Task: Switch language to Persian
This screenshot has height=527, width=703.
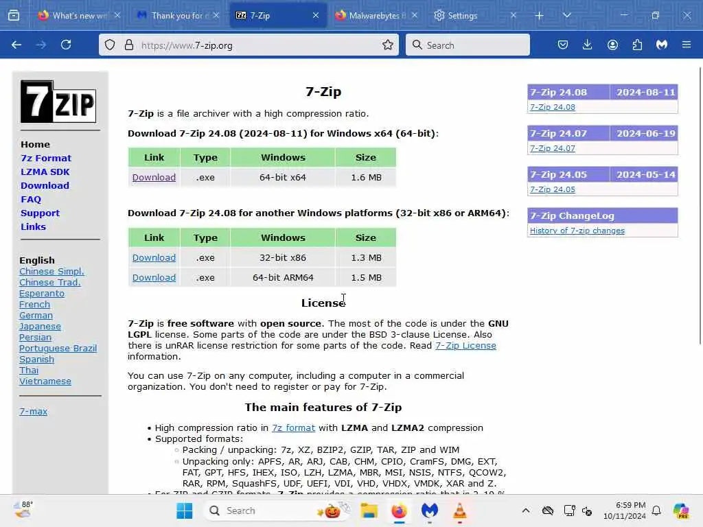Action: [x=35, y=338]
